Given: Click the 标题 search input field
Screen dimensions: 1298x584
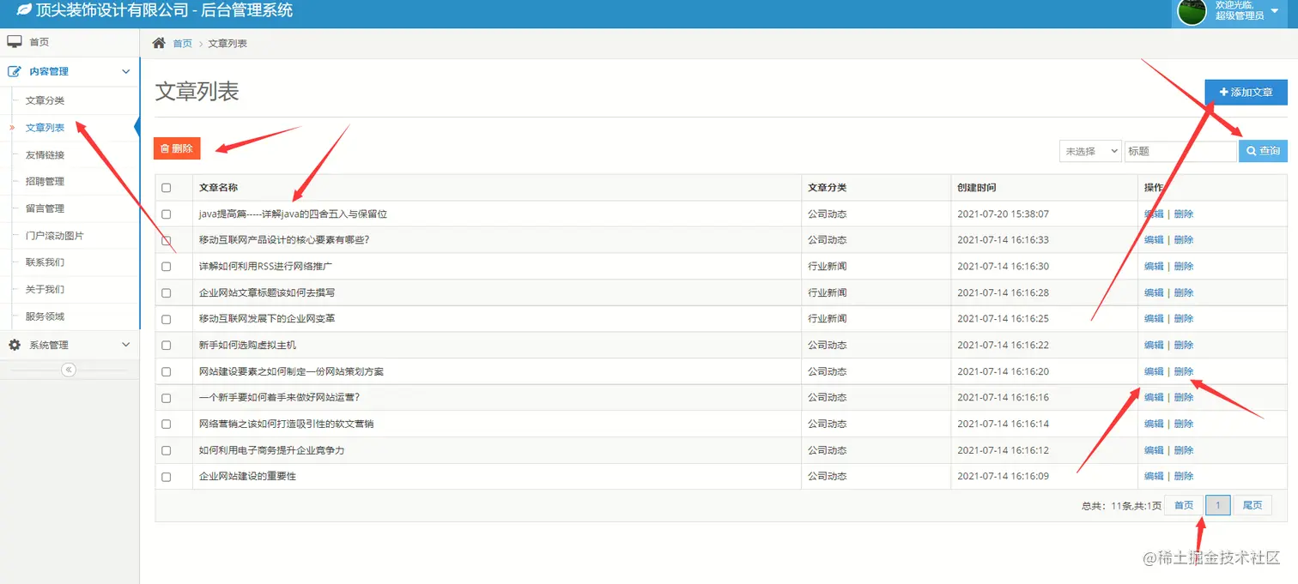Looking at the screenshot, I should pyautogui.click(x=1180, y=151).
